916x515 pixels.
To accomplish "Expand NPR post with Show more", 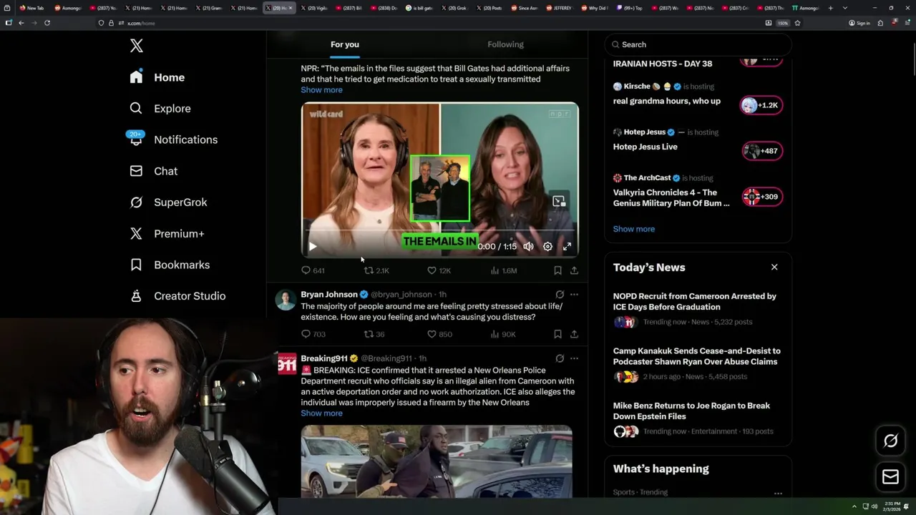I will tap(321, 90).
